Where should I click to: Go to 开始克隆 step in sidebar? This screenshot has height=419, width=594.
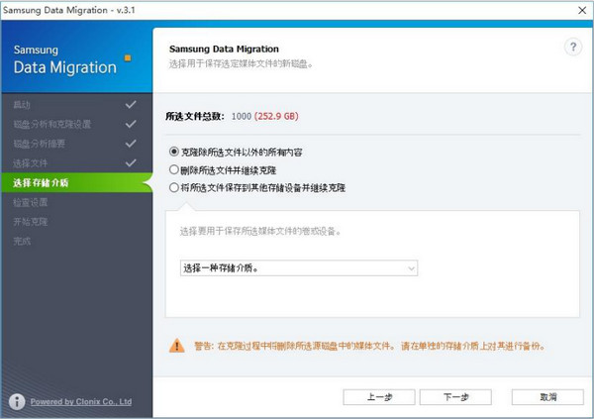31,222
